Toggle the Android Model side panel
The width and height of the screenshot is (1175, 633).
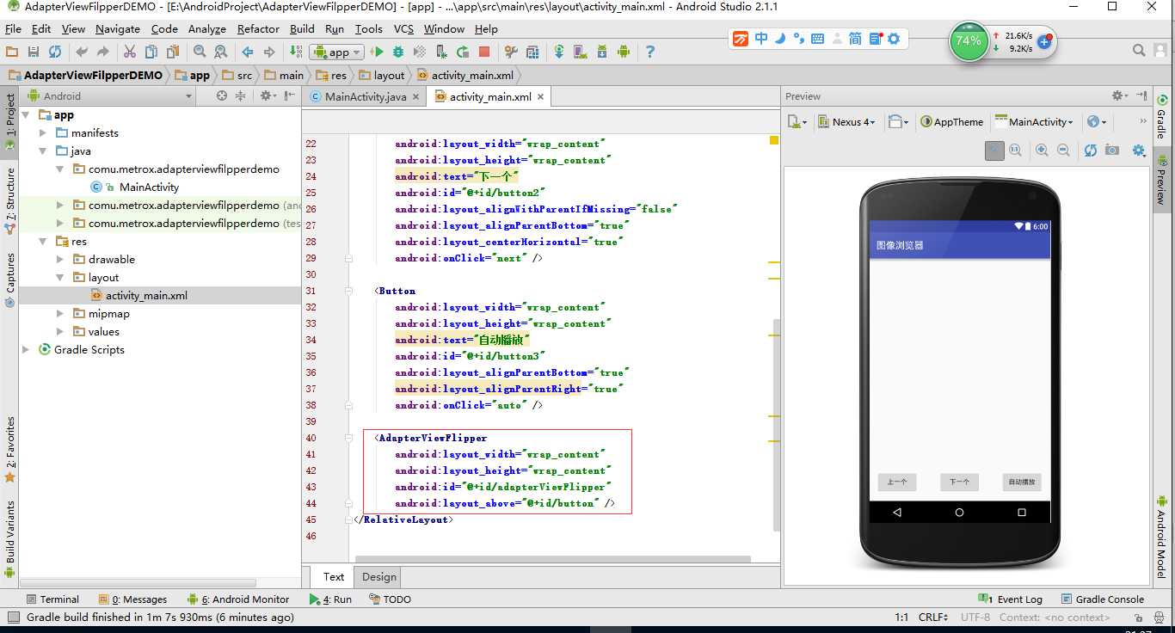click(1160, 538)
